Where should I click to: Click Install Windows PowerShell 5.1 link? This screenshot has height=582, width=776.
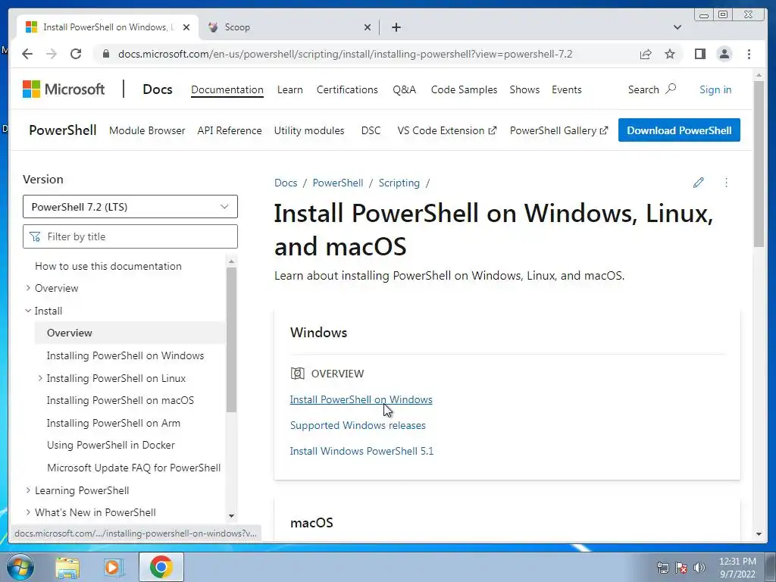point(361,451)
